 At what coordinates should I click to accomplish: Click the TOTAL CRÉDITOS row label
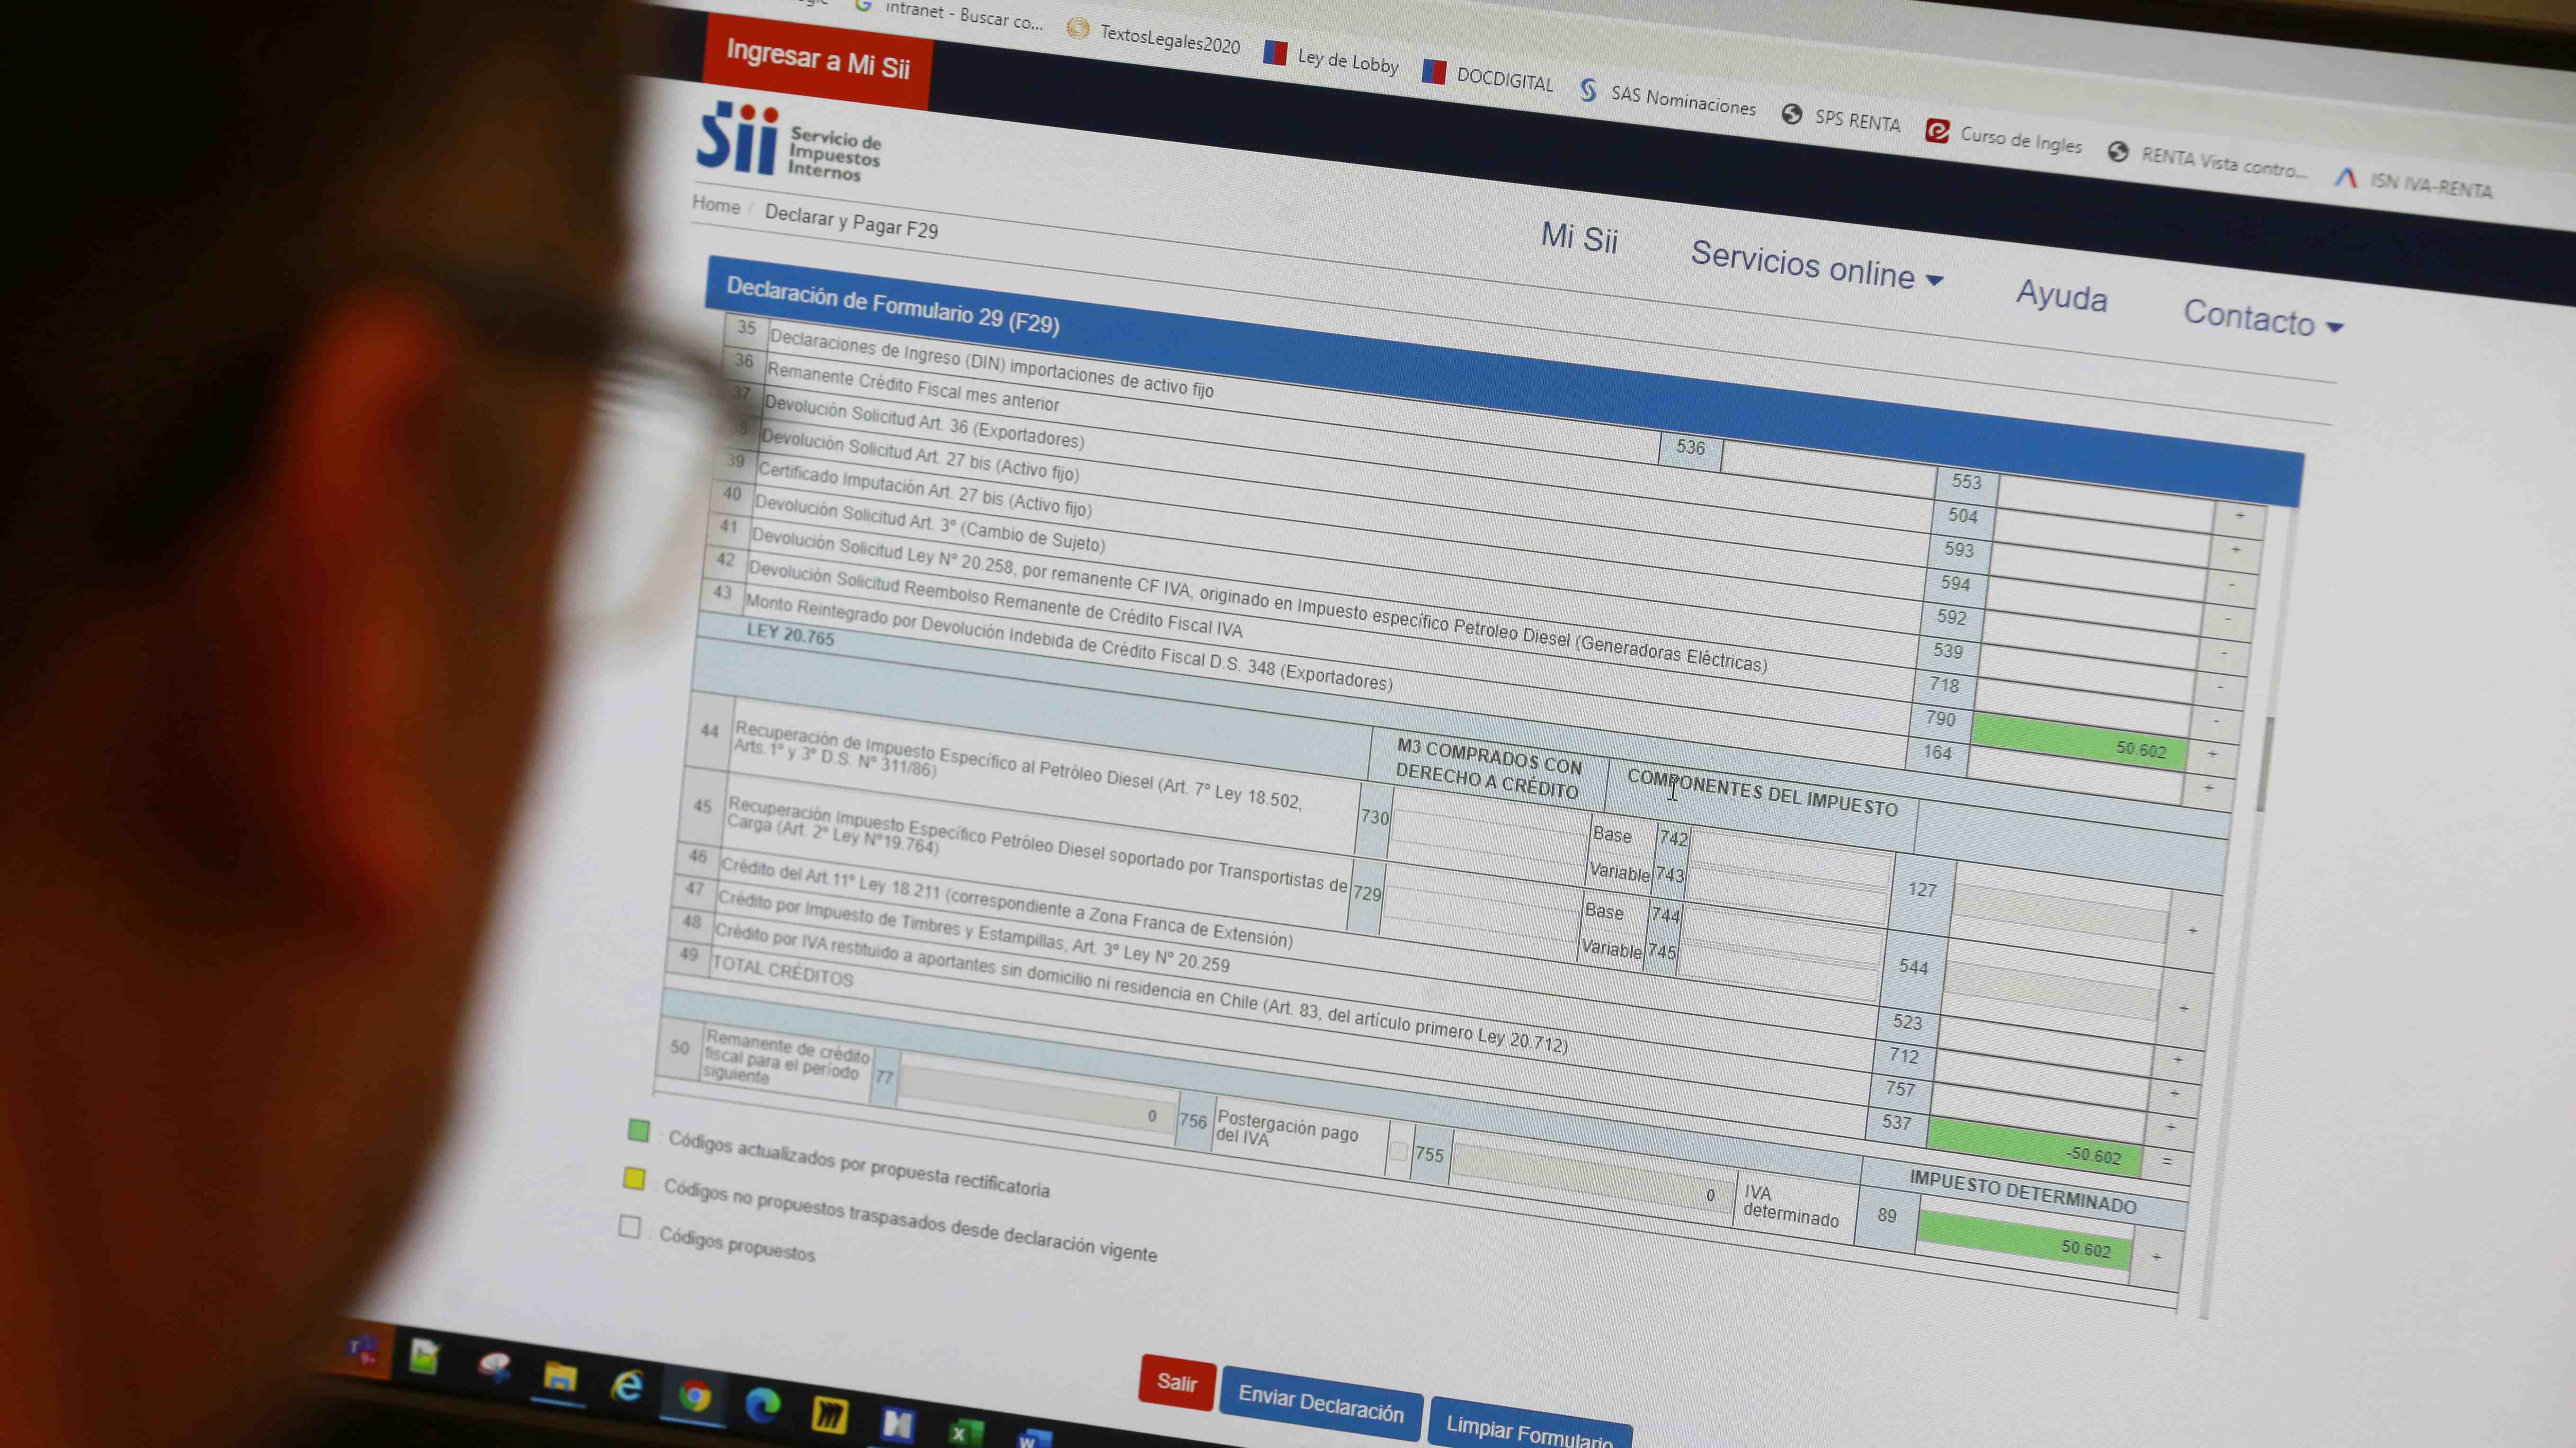click(x=782, y=971)
